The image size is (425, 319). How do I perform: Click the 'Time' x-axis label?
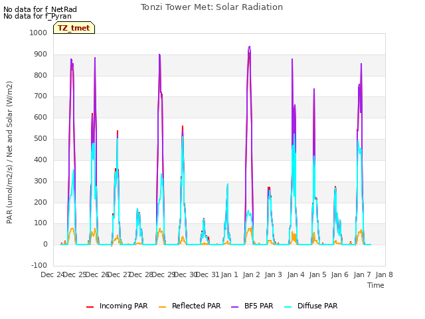pyautogui.click(x=376, y=285)
